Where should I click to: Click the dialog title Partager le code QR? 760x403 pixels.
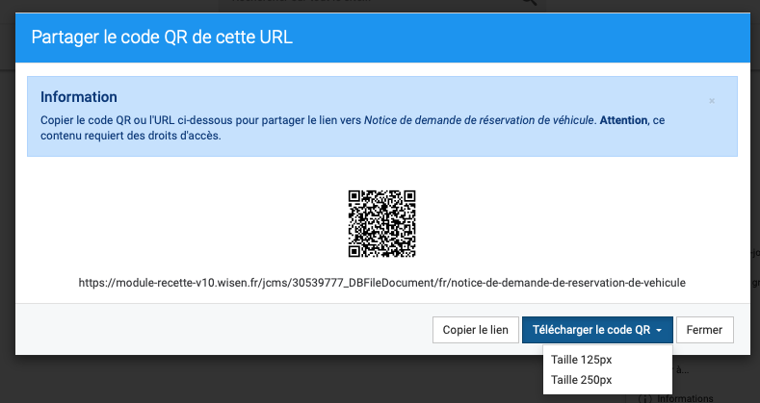pos(162,38)
